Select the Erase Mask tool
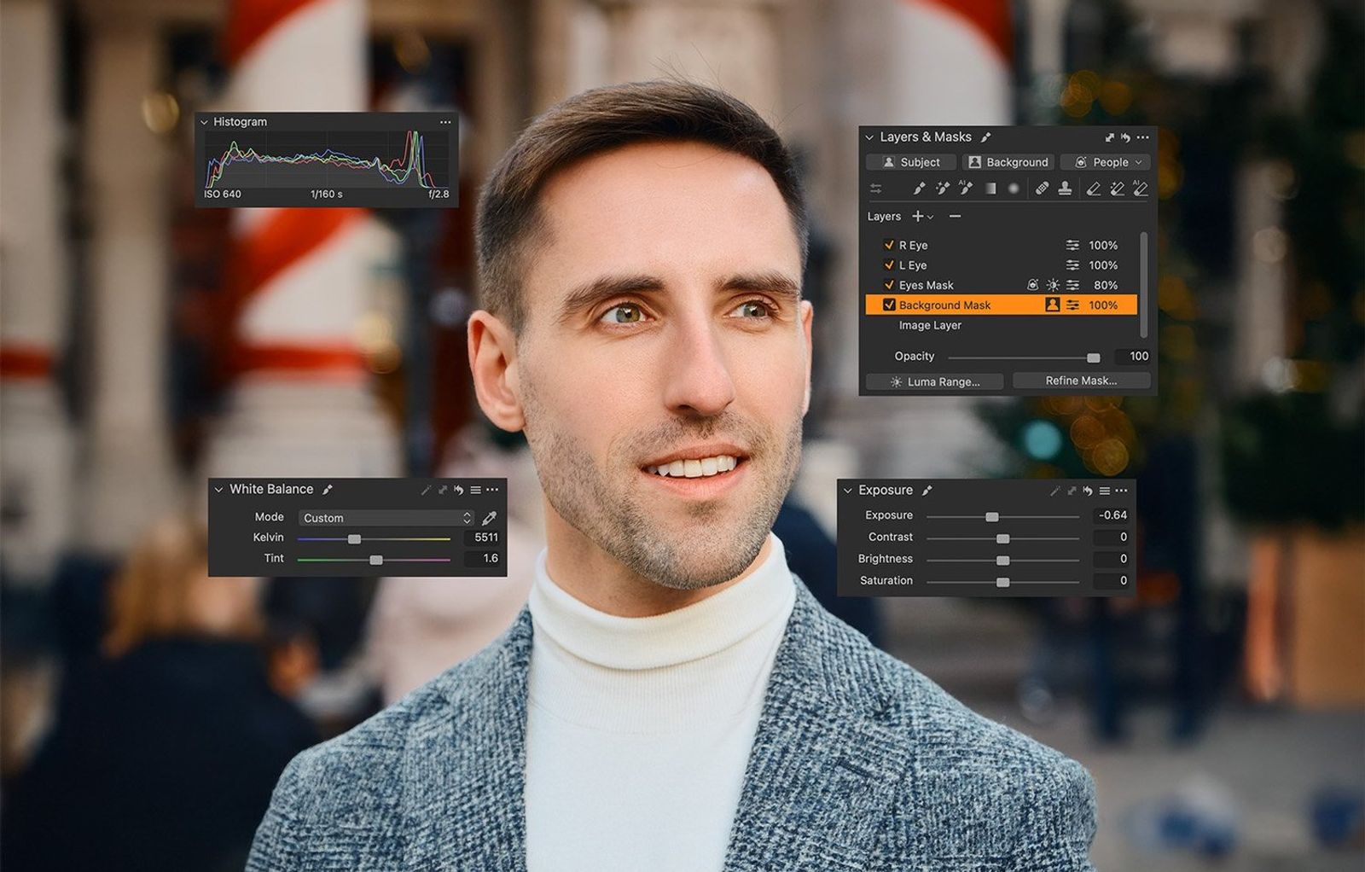The height and width of the screenshot is (872, 1365). point(1094,189)
